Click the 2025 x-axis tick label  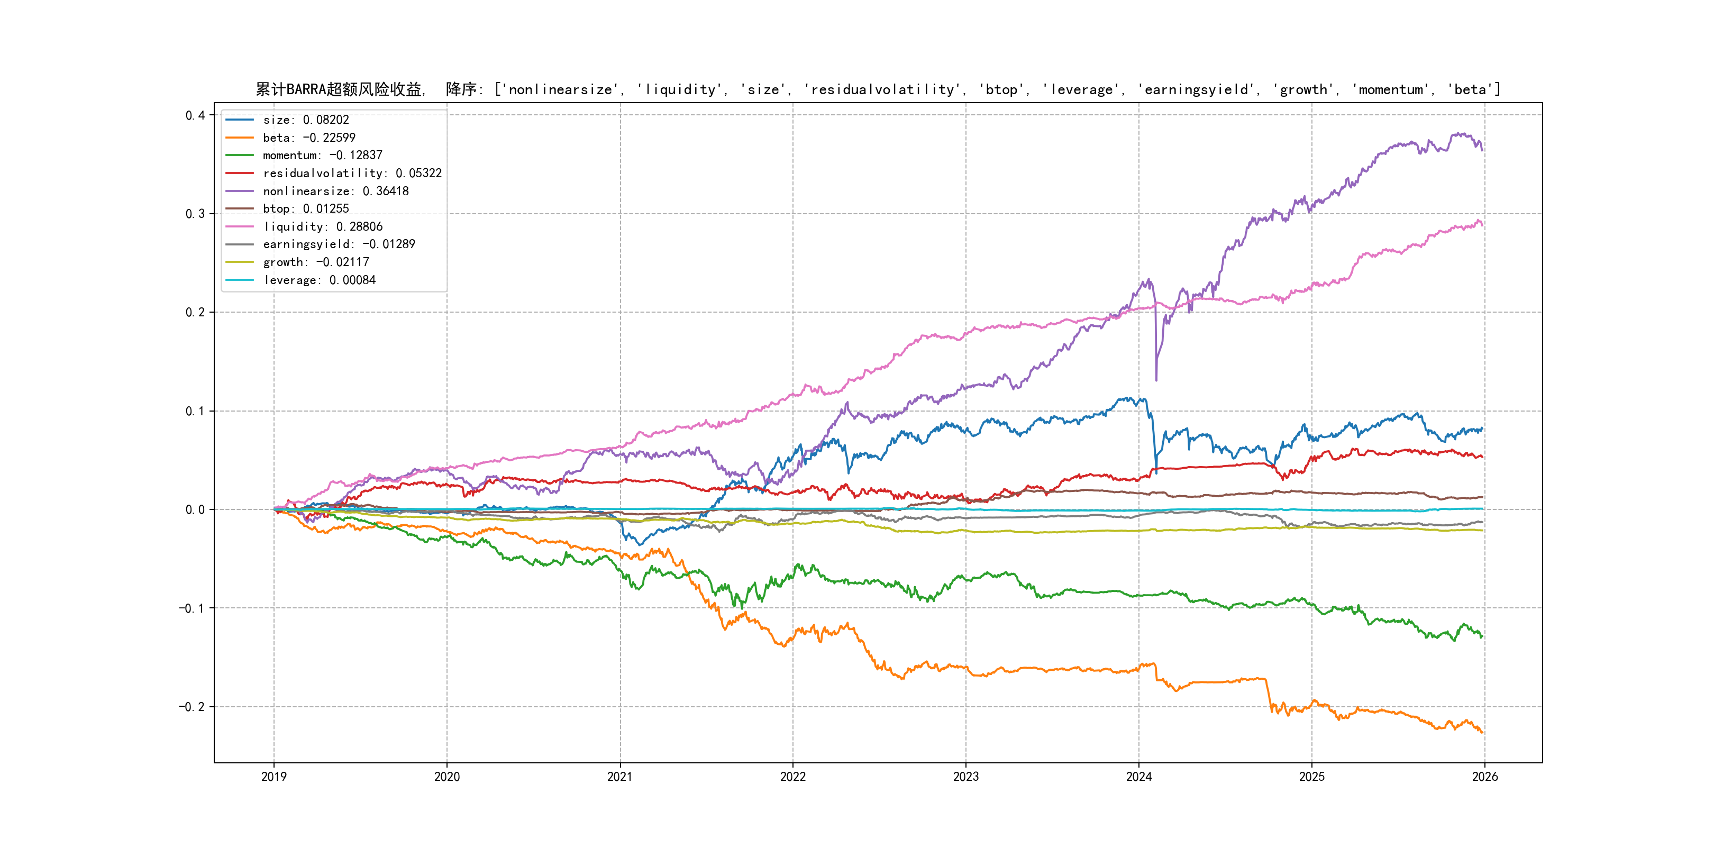(x=1311, y=777)
